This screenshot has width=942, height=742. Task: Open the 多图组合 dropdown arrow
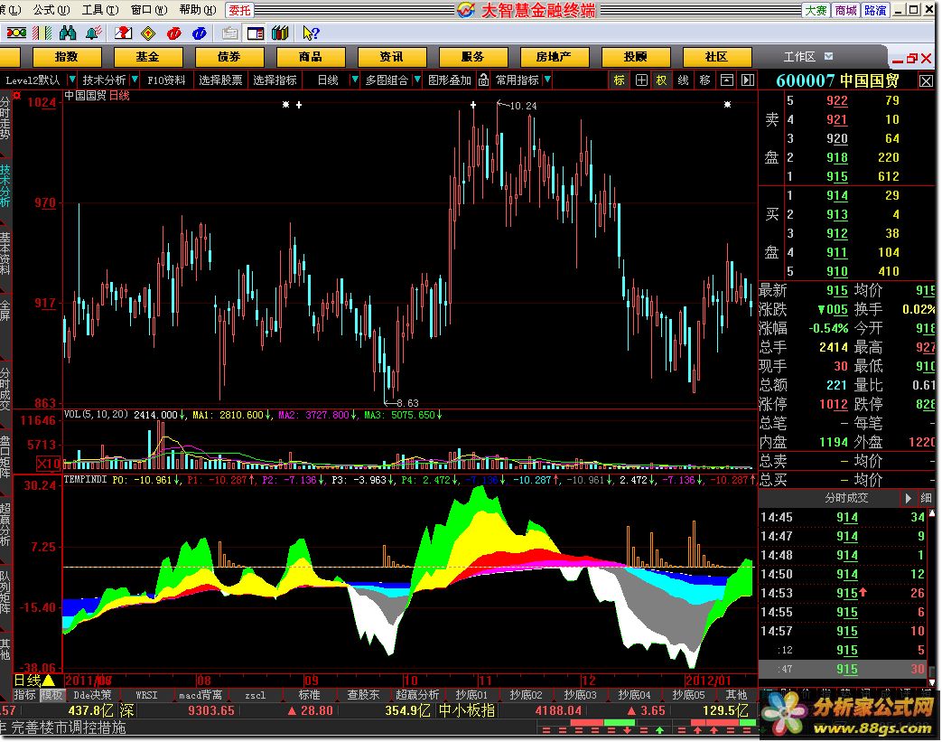coord(417,80)
